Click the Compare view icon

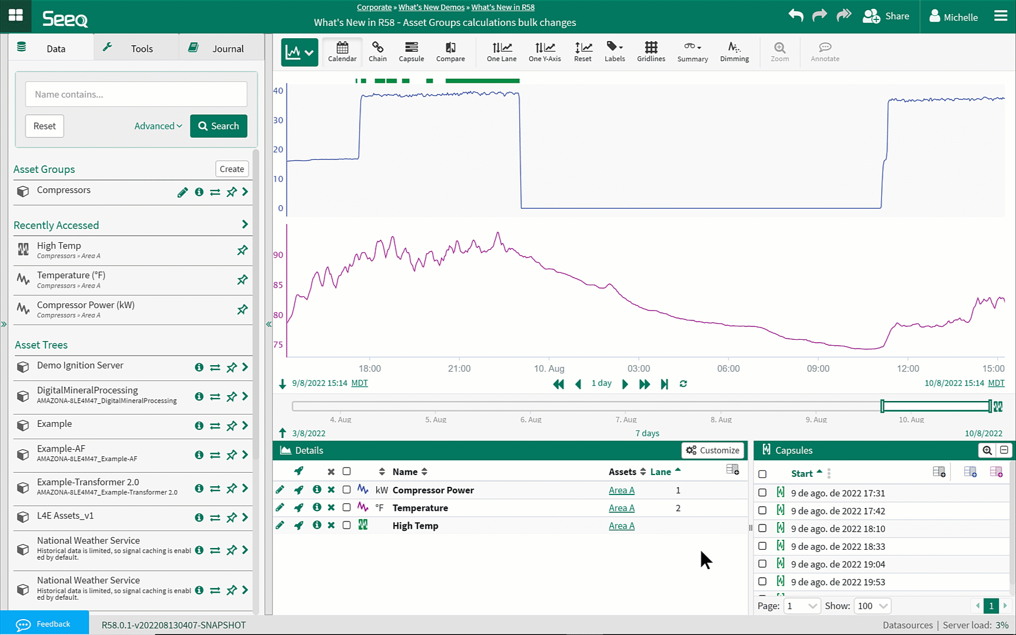tap(450, 51)
